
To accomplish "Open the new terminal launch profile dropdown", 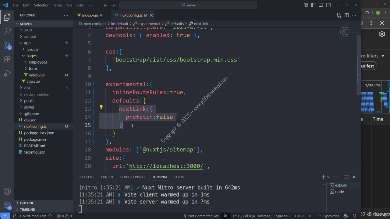I will click(328, 177).
